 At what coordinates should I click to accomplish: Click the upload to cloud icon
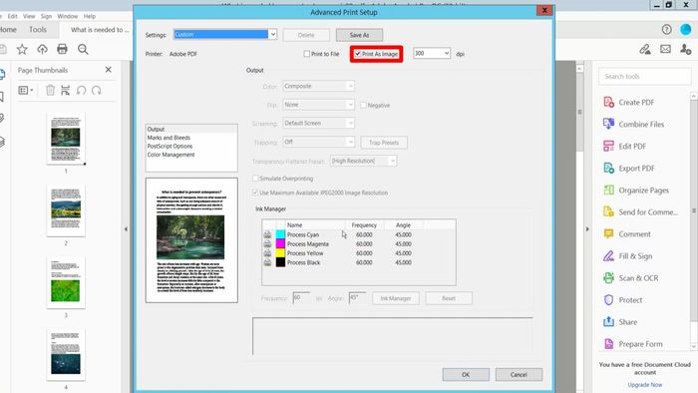[42, 50]
